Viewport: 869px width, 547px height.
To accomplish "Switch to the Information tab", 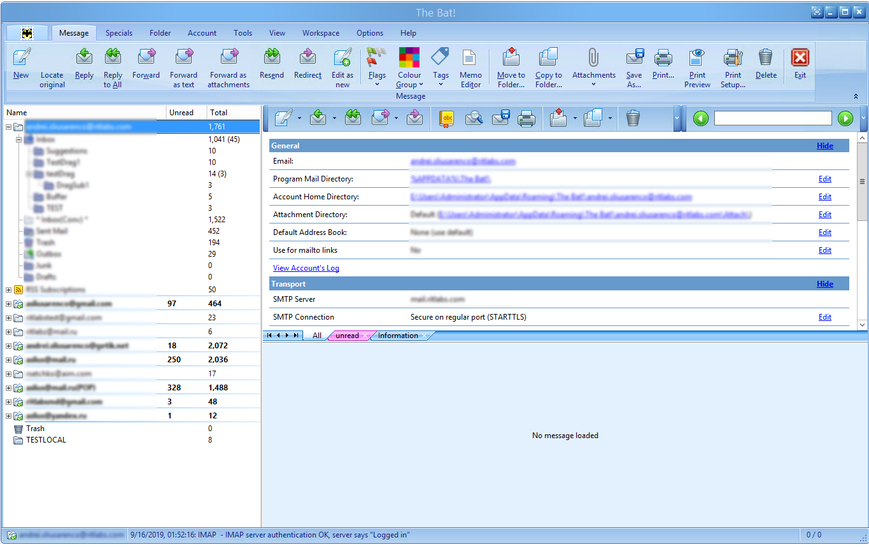I will (399, 336).
